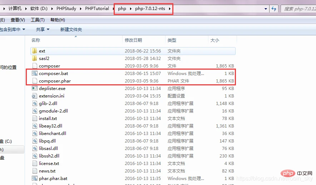
Task: Open the 帮助(H) menu
Action: pyautogui.click(x=58, y=20)
